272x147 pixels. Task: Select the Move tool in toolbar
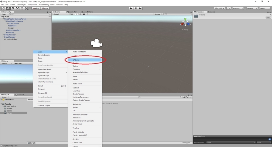8,8
